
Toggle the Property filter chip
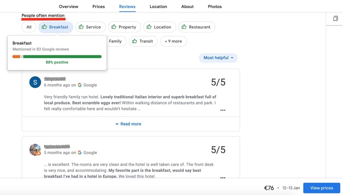coord(124,27)
